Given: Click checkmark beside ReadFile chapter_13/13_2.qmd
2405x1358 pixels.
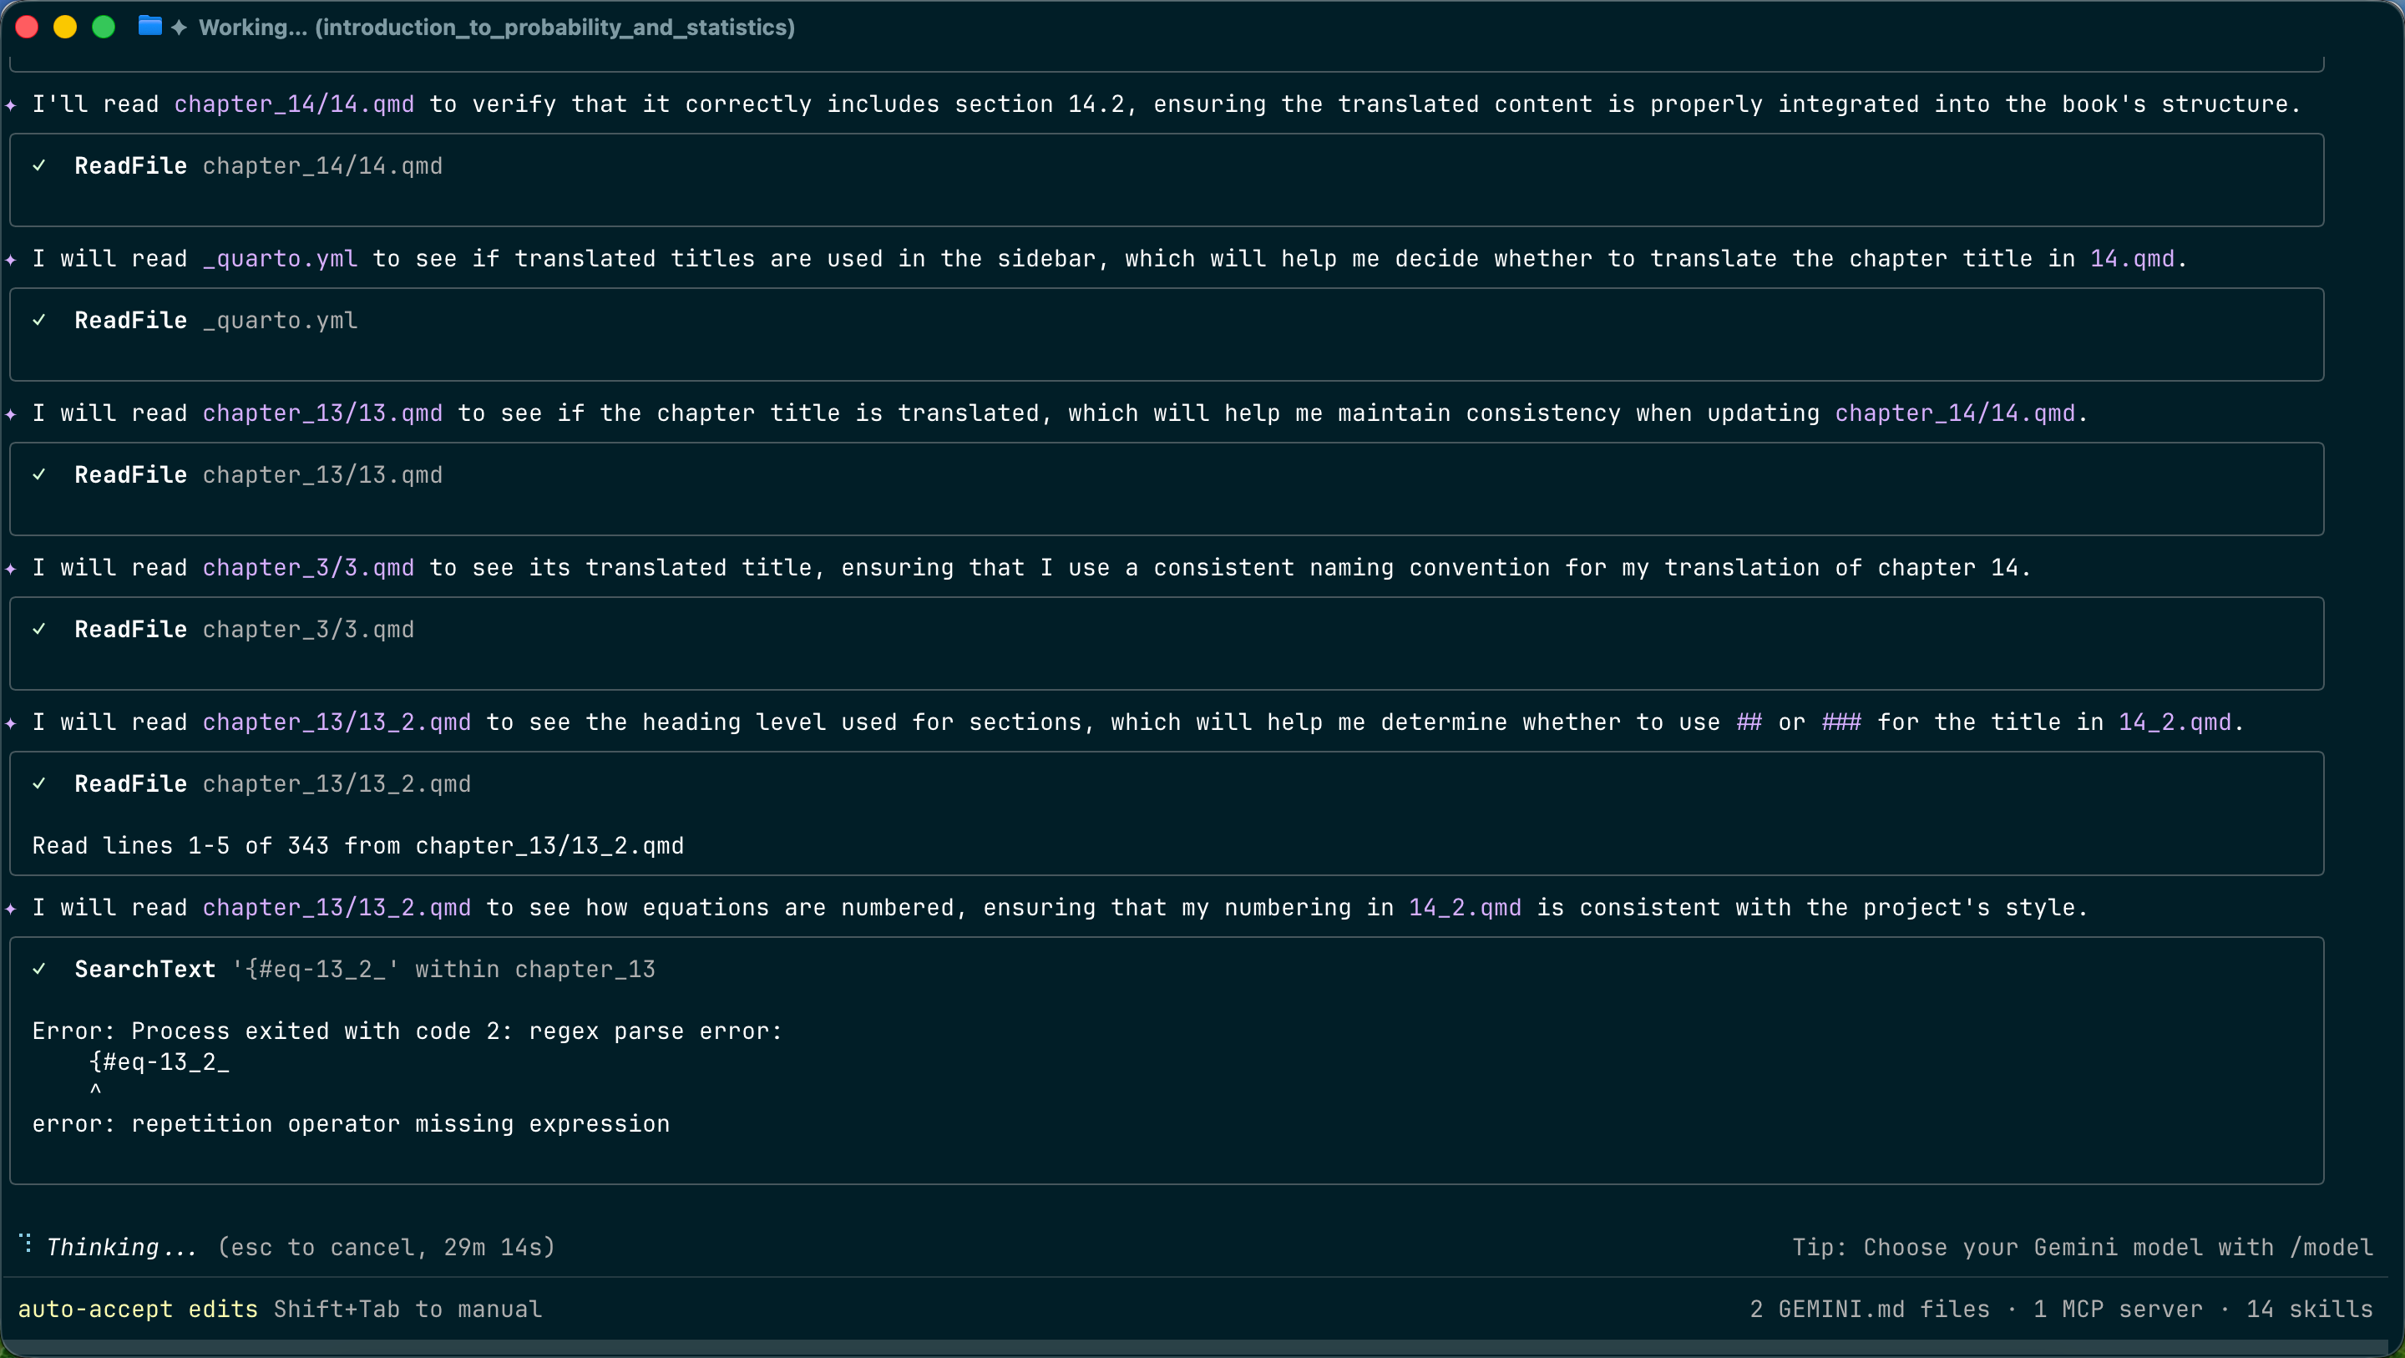Looking at the screenshot, I should 39,783.
